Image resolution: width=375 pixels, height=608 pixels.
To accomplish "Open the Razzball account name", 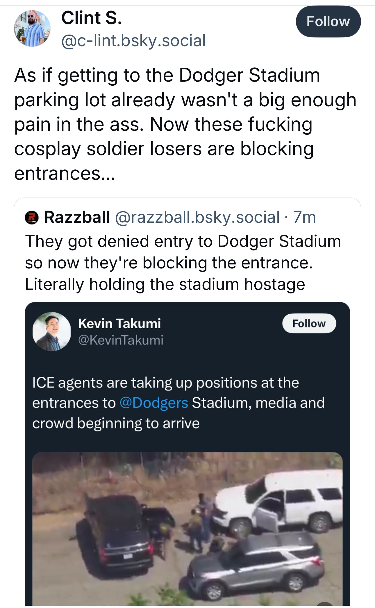I will point(77,217).
